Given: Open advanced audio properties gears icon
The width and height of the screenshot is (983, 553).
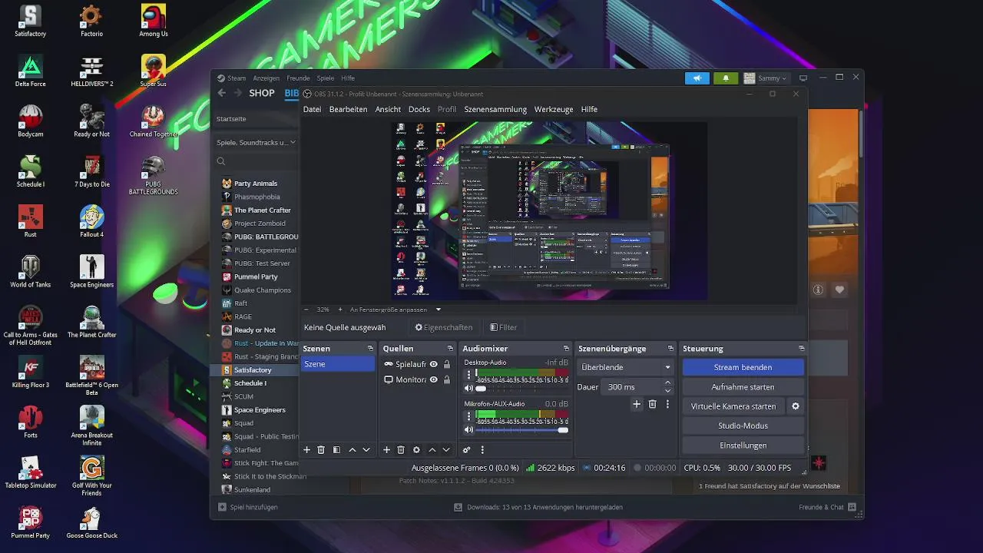Looking at the screenshot, I should coord(466,450).
